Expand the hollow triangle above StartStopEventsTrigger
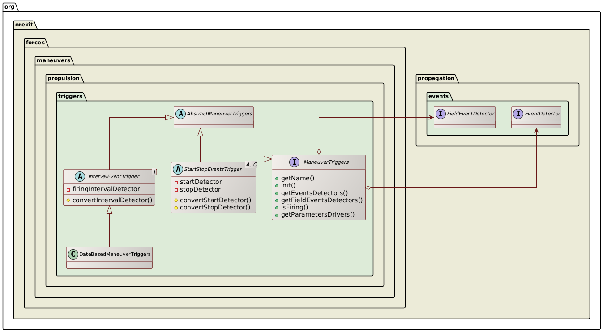Image resolution: width=603 pixels, height=332 pixels. coord(201,132)
